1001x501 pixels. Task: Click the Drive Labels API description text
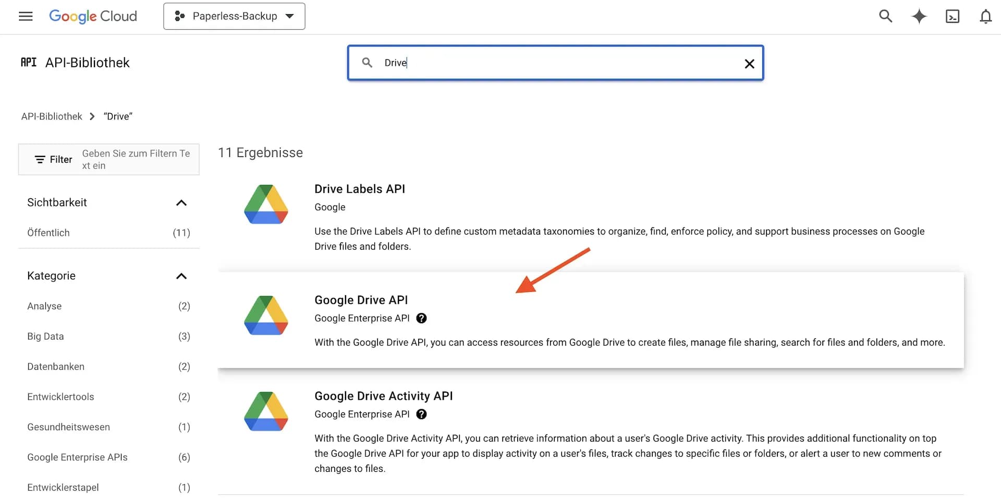619,239
